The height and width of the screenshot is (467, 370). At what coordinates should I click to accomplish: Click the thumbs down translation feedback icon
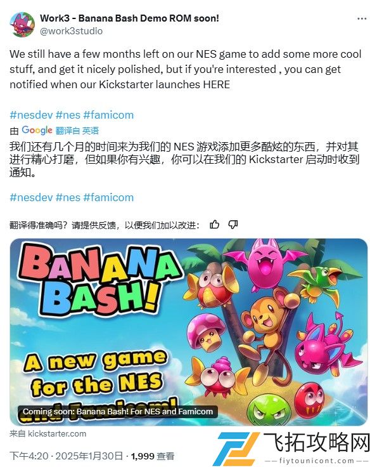[x=233, y=225]
